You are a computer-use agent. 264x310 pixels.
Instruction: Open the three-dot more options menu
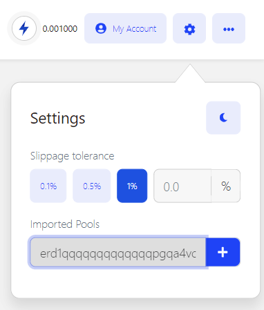[229, 28]
